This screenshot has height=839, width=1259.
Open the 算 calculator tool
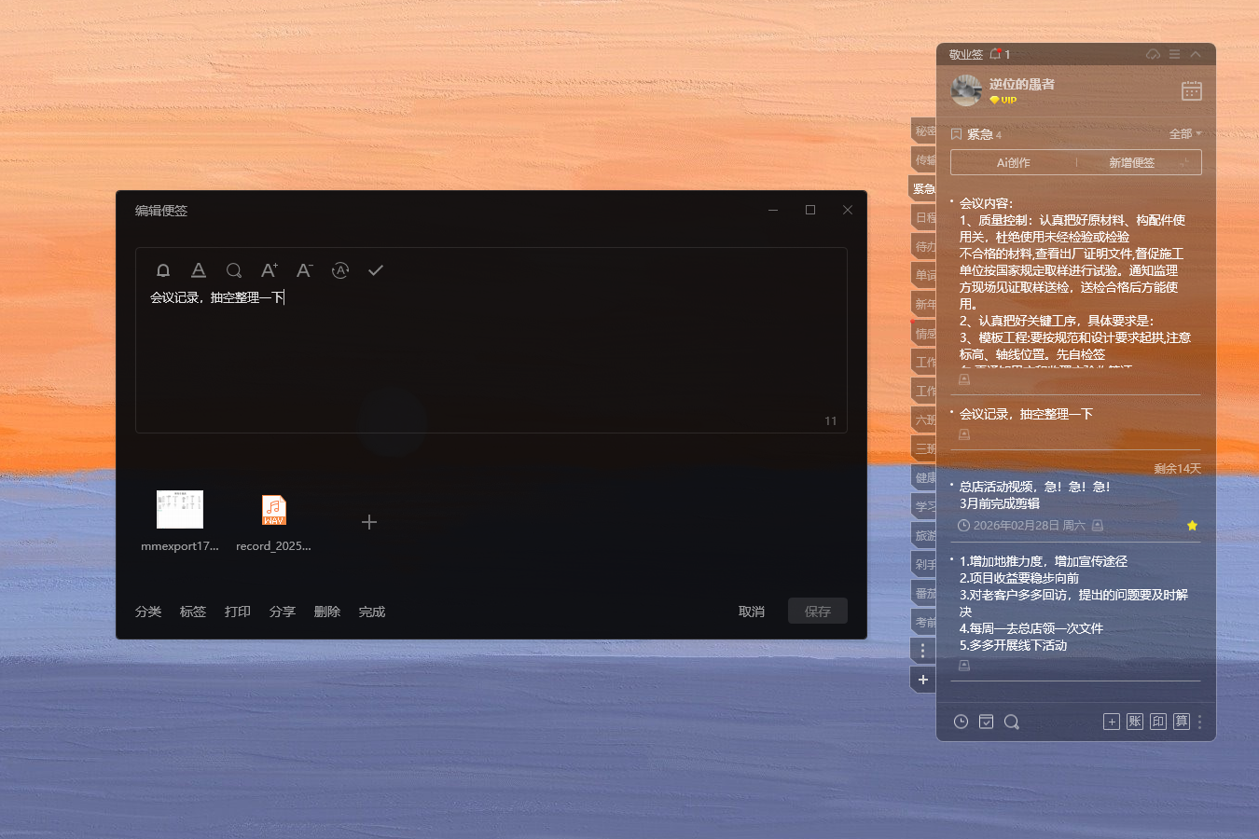[x=1181, y=721]
